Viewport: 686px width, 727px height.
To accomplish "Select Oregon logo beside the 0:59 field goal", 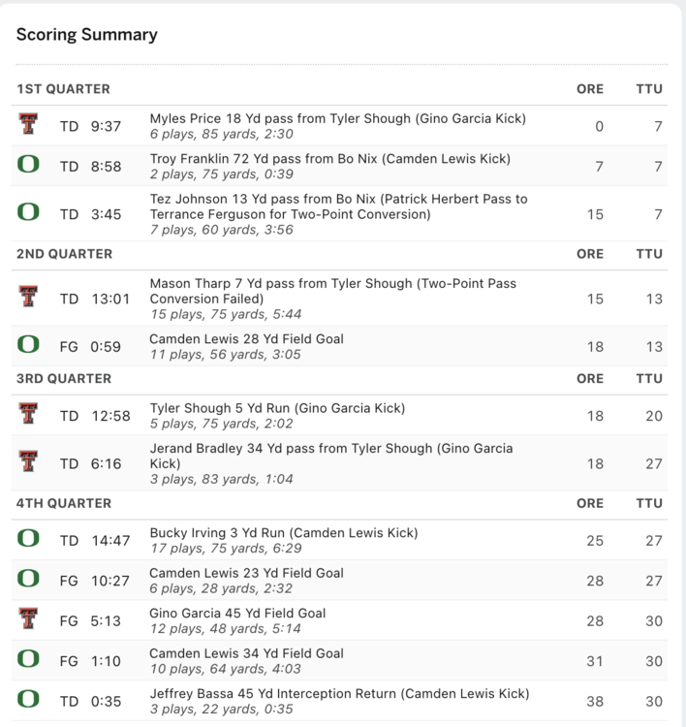I will [28, 345].
